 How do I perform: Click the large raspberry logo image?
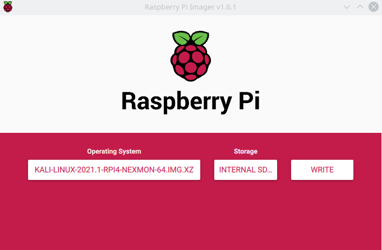click(x=191, y=56)
